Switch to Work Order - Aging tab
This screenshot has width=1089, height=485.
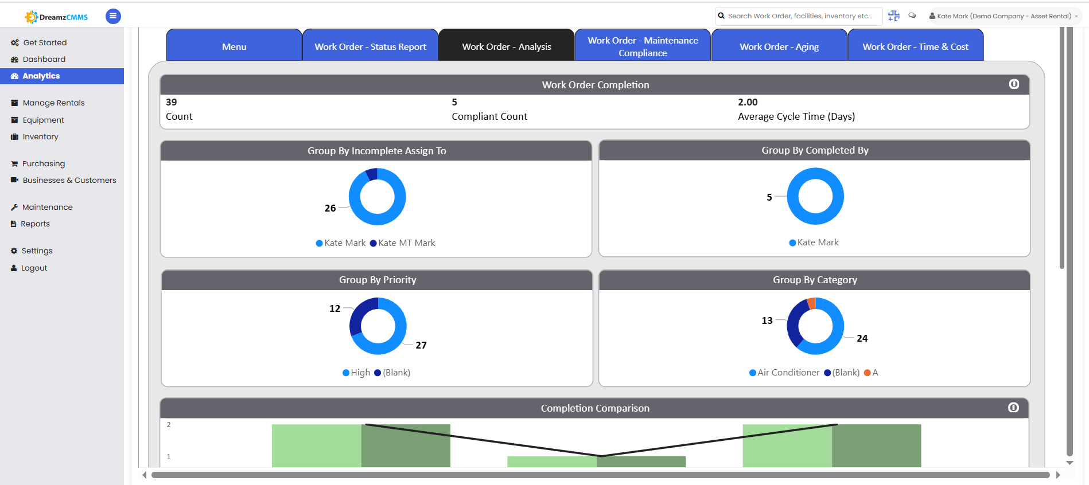(x=779, y=45)
